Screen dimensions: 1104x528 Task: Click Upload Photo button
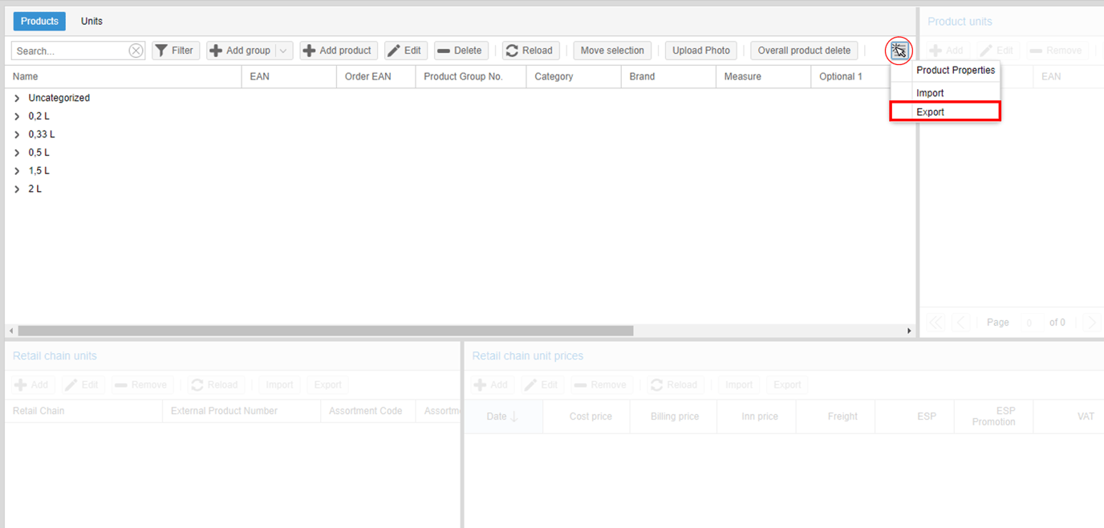pyautogui.click(x=701, y=51)
